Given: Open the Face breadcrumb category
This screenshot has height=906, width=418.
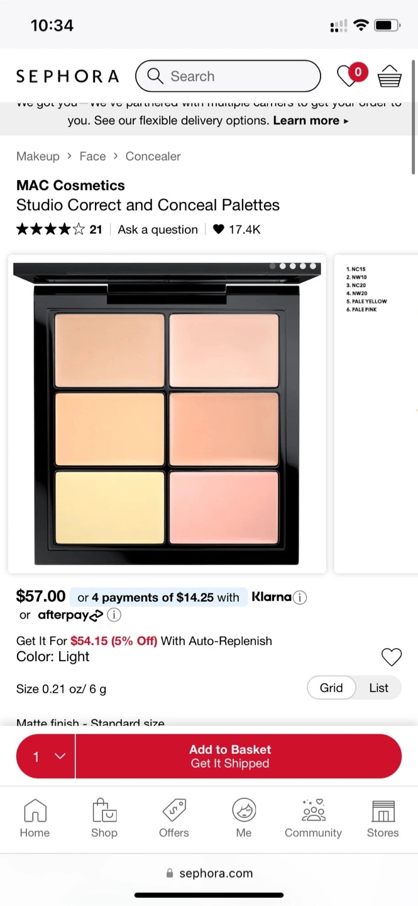Looking at the screenshot, I should [92, 156].
